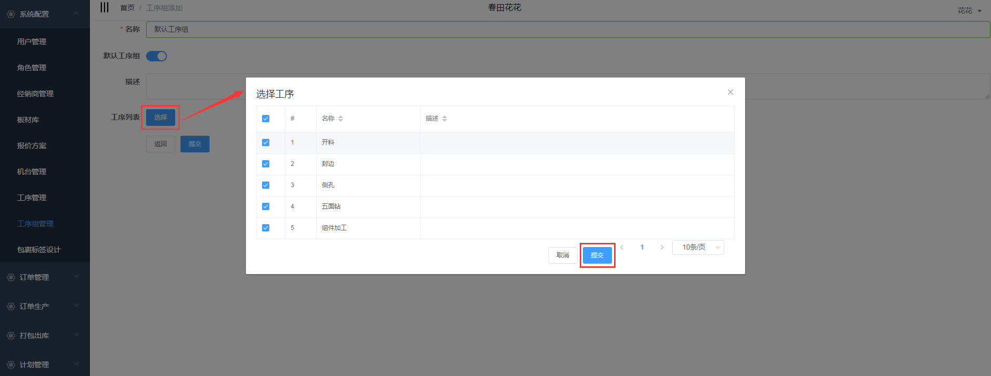991x376 pixels.
Task: Sort by 描述 column arrows
Action: point(445,119)
